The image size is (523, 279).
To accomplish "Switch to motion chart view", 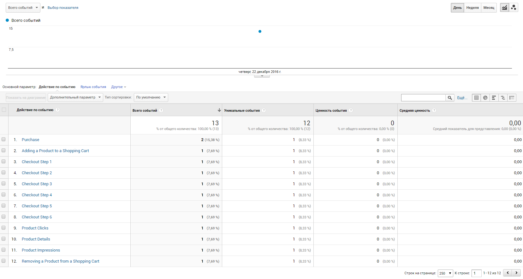I will click(x=514, y=8).
